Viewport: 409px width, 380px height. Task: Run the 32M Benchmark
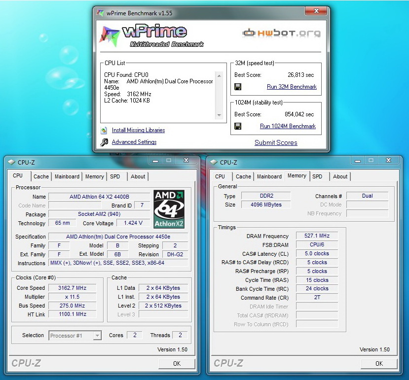pos(292,87)
